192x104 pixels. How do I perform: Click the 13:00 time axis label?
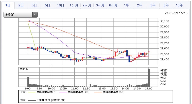click(102, 89)
